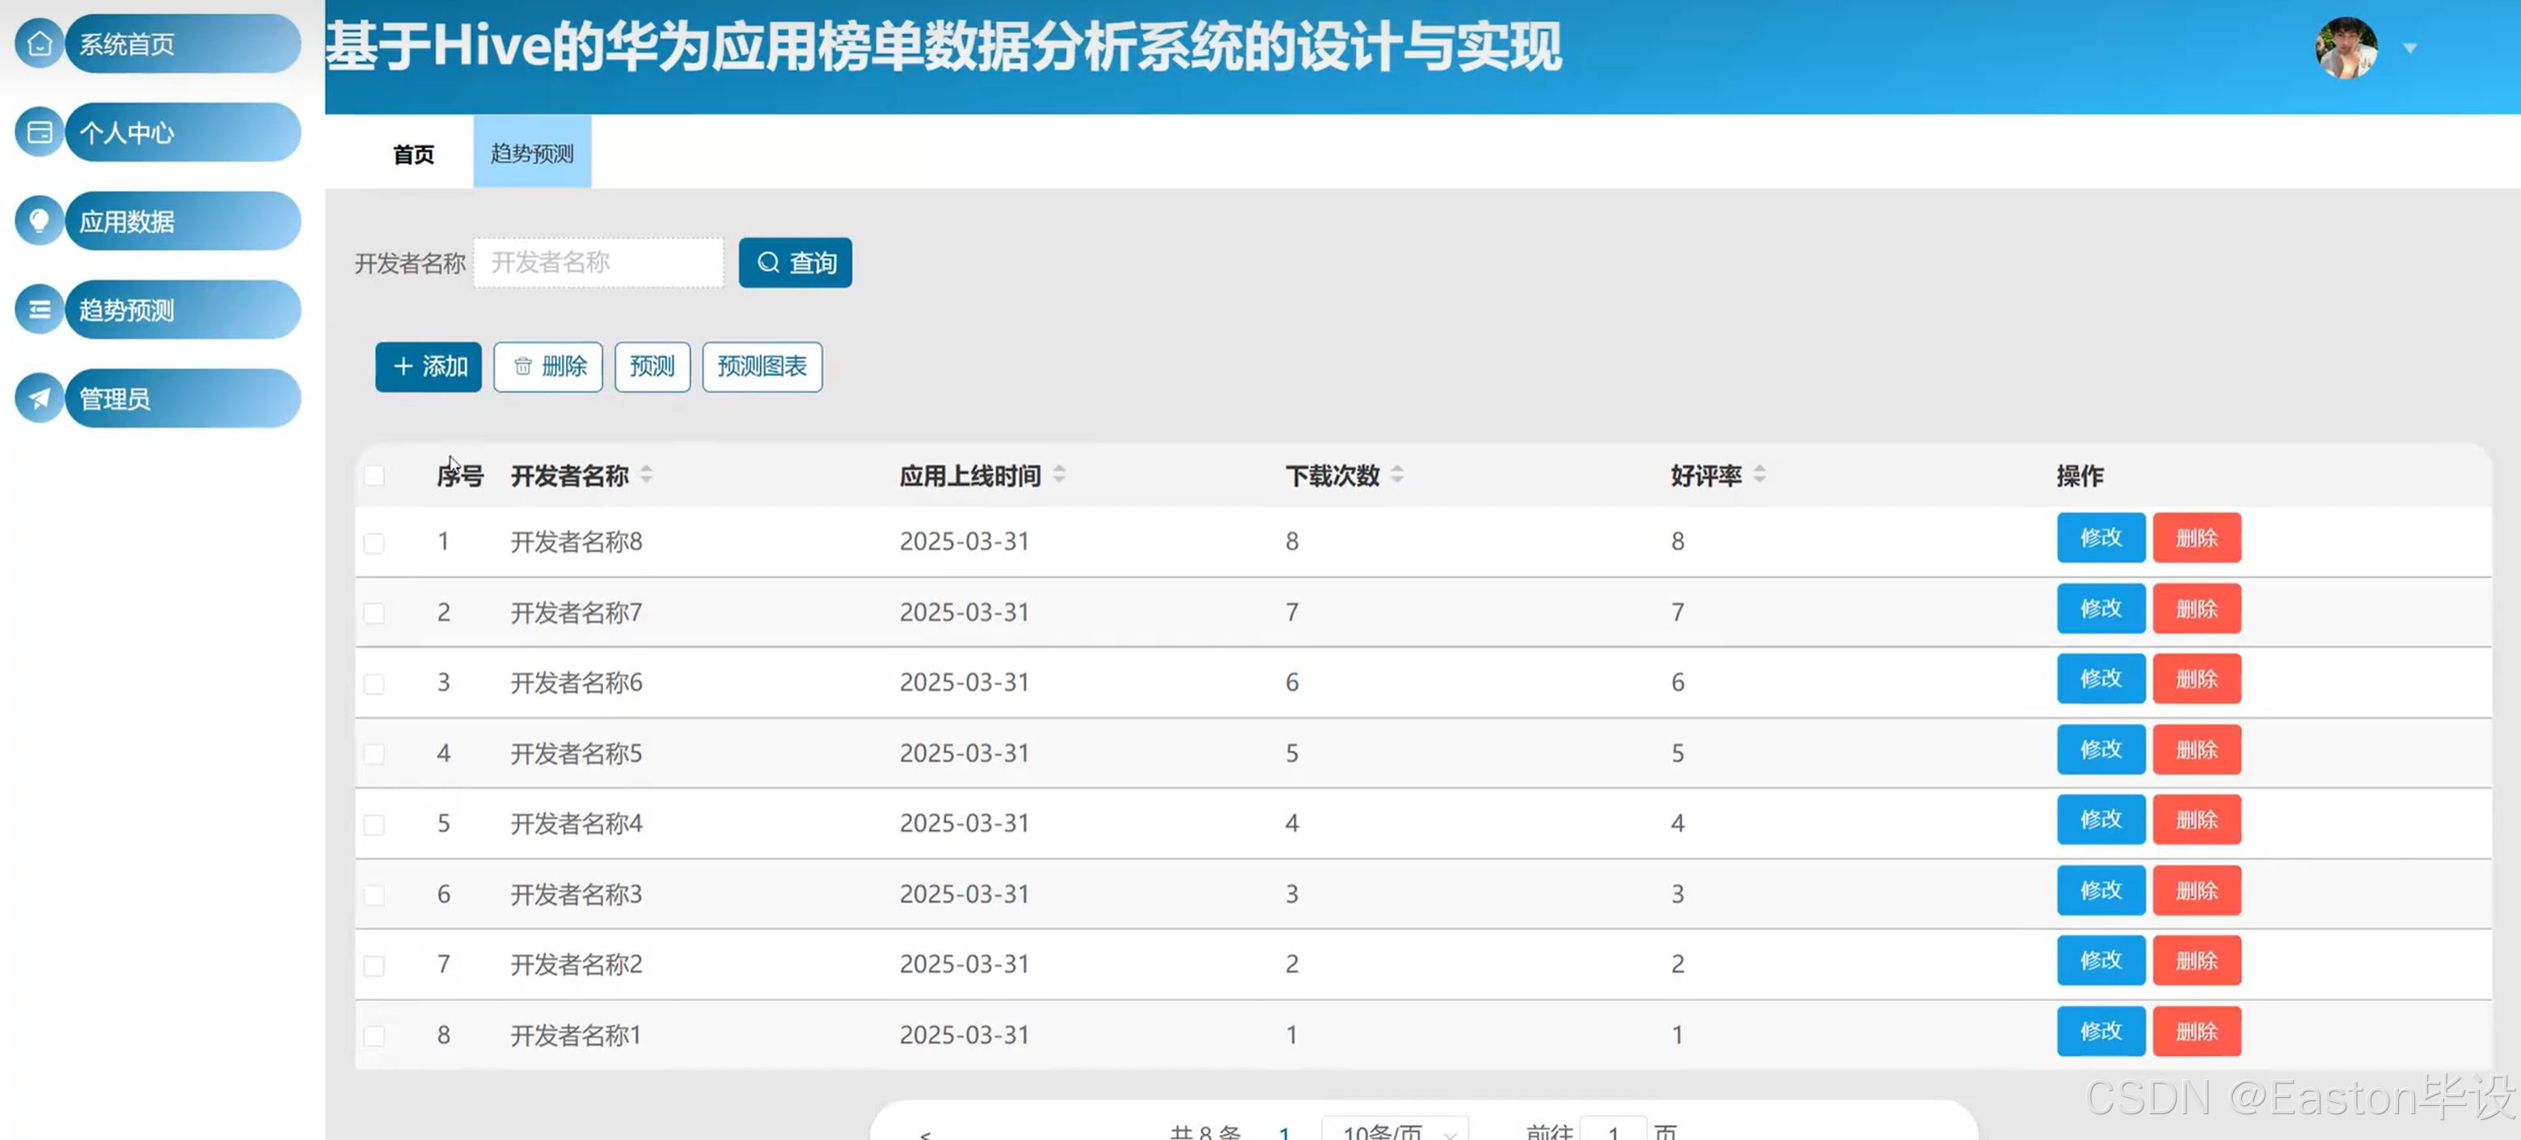Click the 开发者名称1 name cell
This screenshot has width=2521, height=1140.
coord(576,1035)
